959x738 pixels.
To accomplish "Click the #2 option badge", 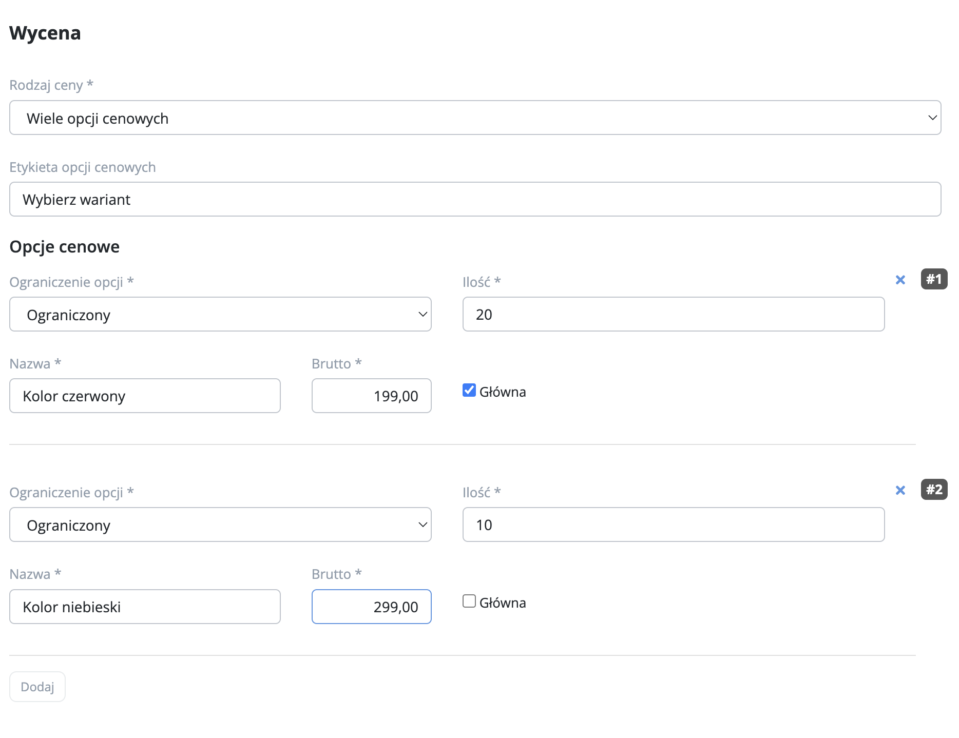I will point(934,490).
